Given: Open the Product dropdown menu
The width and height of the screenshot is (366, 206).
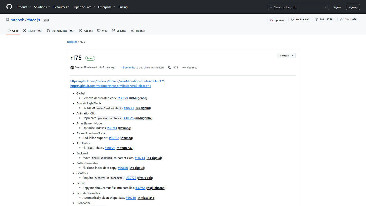Looking at the screenshot, I should click(x=24, y=7).
